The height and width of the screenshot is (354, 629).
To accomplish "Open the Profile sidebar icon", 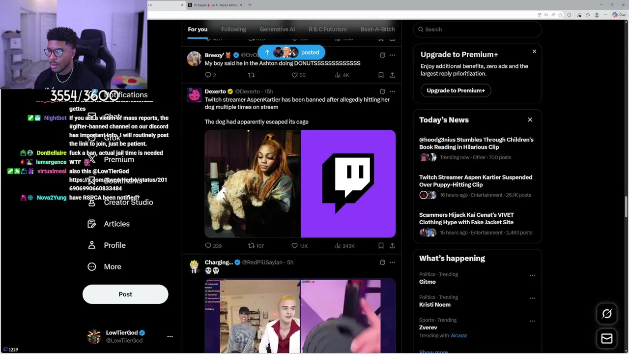I will [91, 245].
